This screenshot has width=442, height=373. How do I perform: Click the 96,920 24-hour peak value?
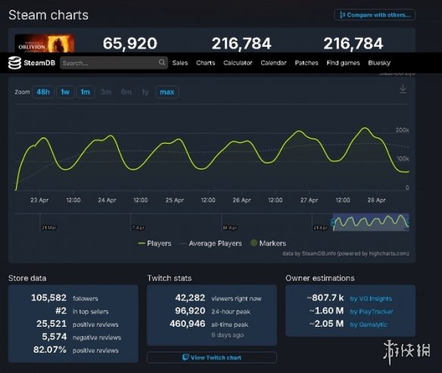pyautogui.click(x=190, y=311)
